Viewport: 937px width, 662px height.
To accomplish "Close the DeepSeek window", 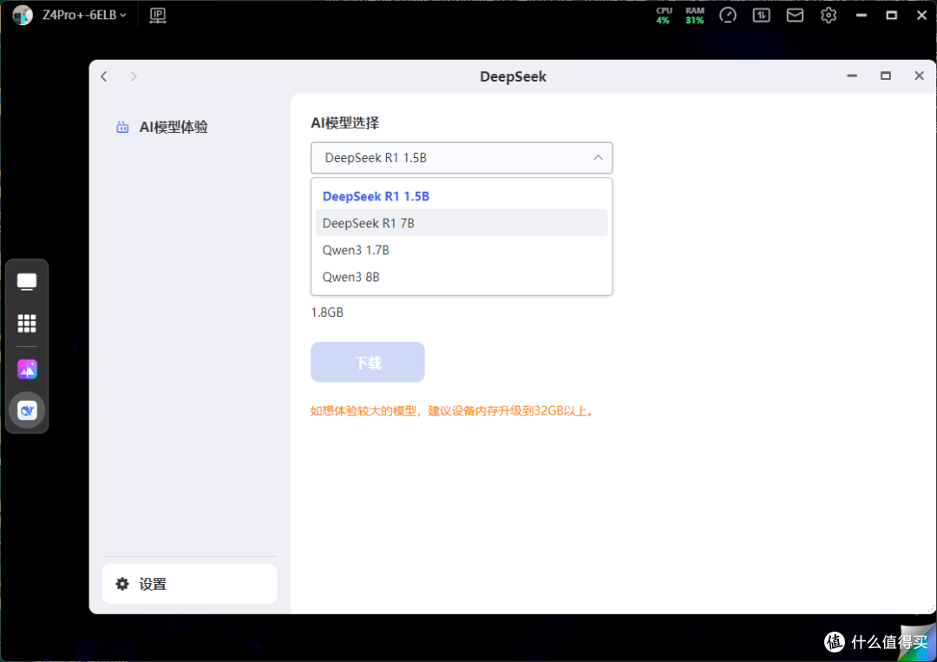I will pyautogui.click(x=919, y=75).
